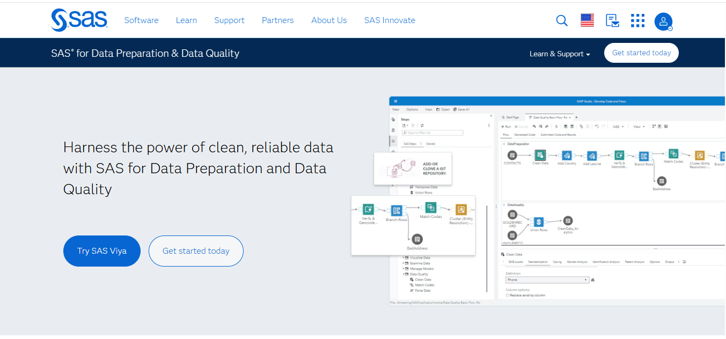Click the Union Rows node under DataAssembly
Viewport: 726px width, 339px height.
(539, 222)
